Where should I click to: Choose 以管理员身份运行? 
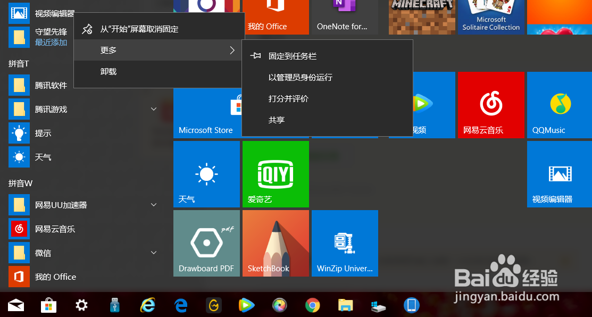(327, 77)
